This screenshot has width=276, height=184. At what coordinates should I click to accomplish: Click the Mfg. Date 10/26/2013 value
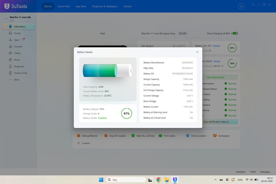click(187, 68)
